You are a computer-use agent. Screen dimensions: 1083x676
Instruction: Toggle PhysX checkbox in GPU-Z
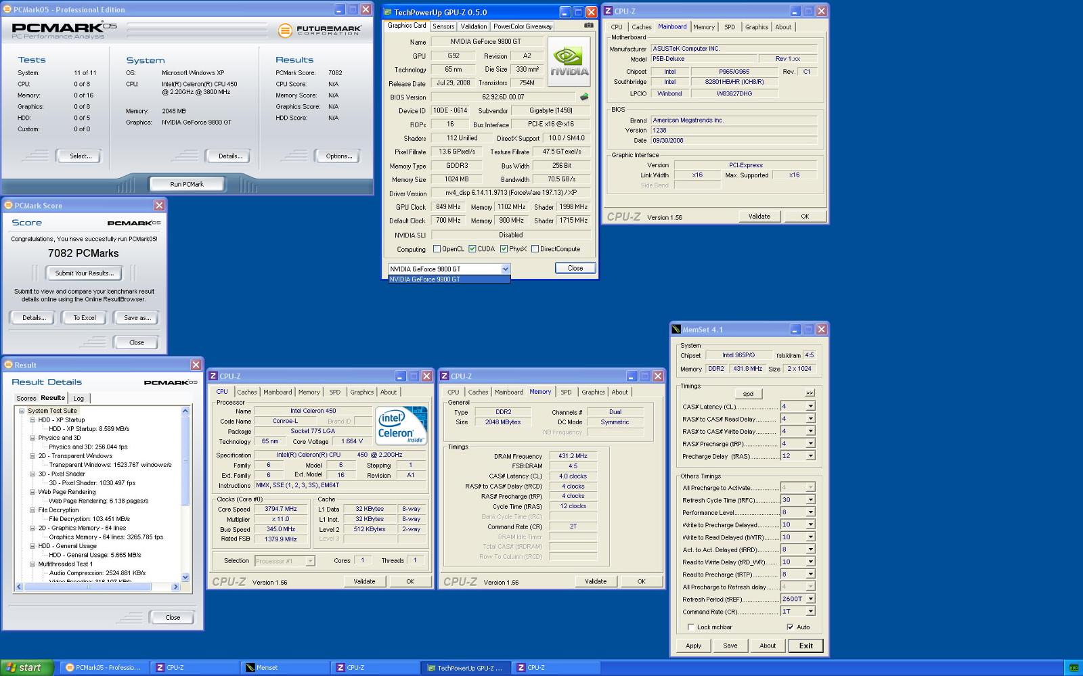(504, 249)
